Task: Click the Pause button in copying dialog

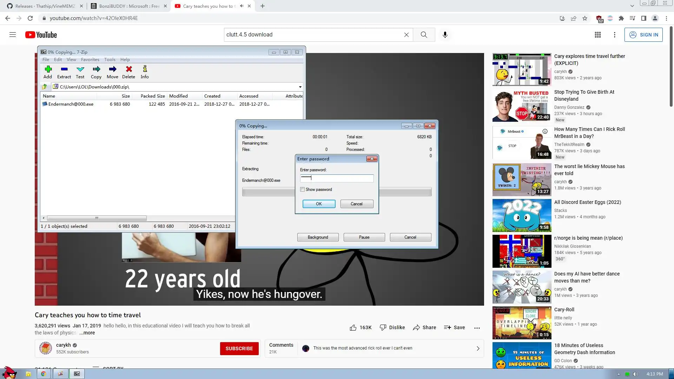Action: (364, 237)
